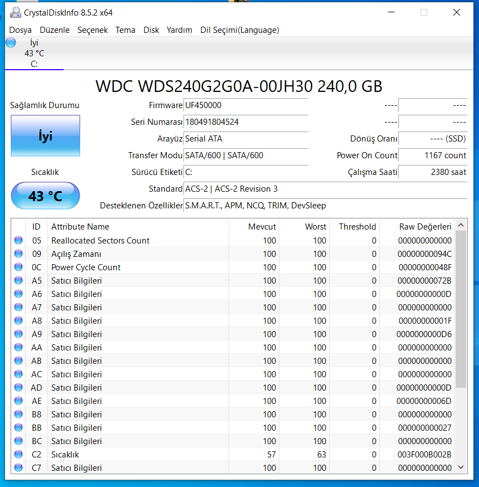
Task: Click status orb for attribute AD
Action: (x=18, y=387)
